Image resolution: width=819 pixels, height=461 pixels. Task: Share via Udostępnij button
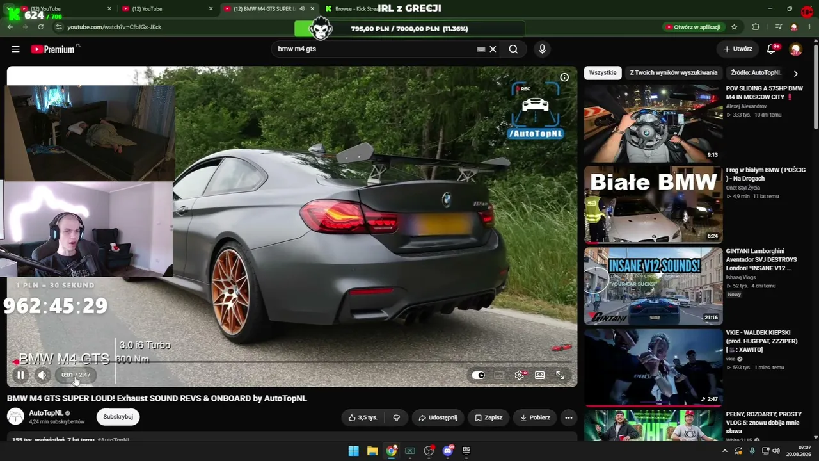(438, 417)
